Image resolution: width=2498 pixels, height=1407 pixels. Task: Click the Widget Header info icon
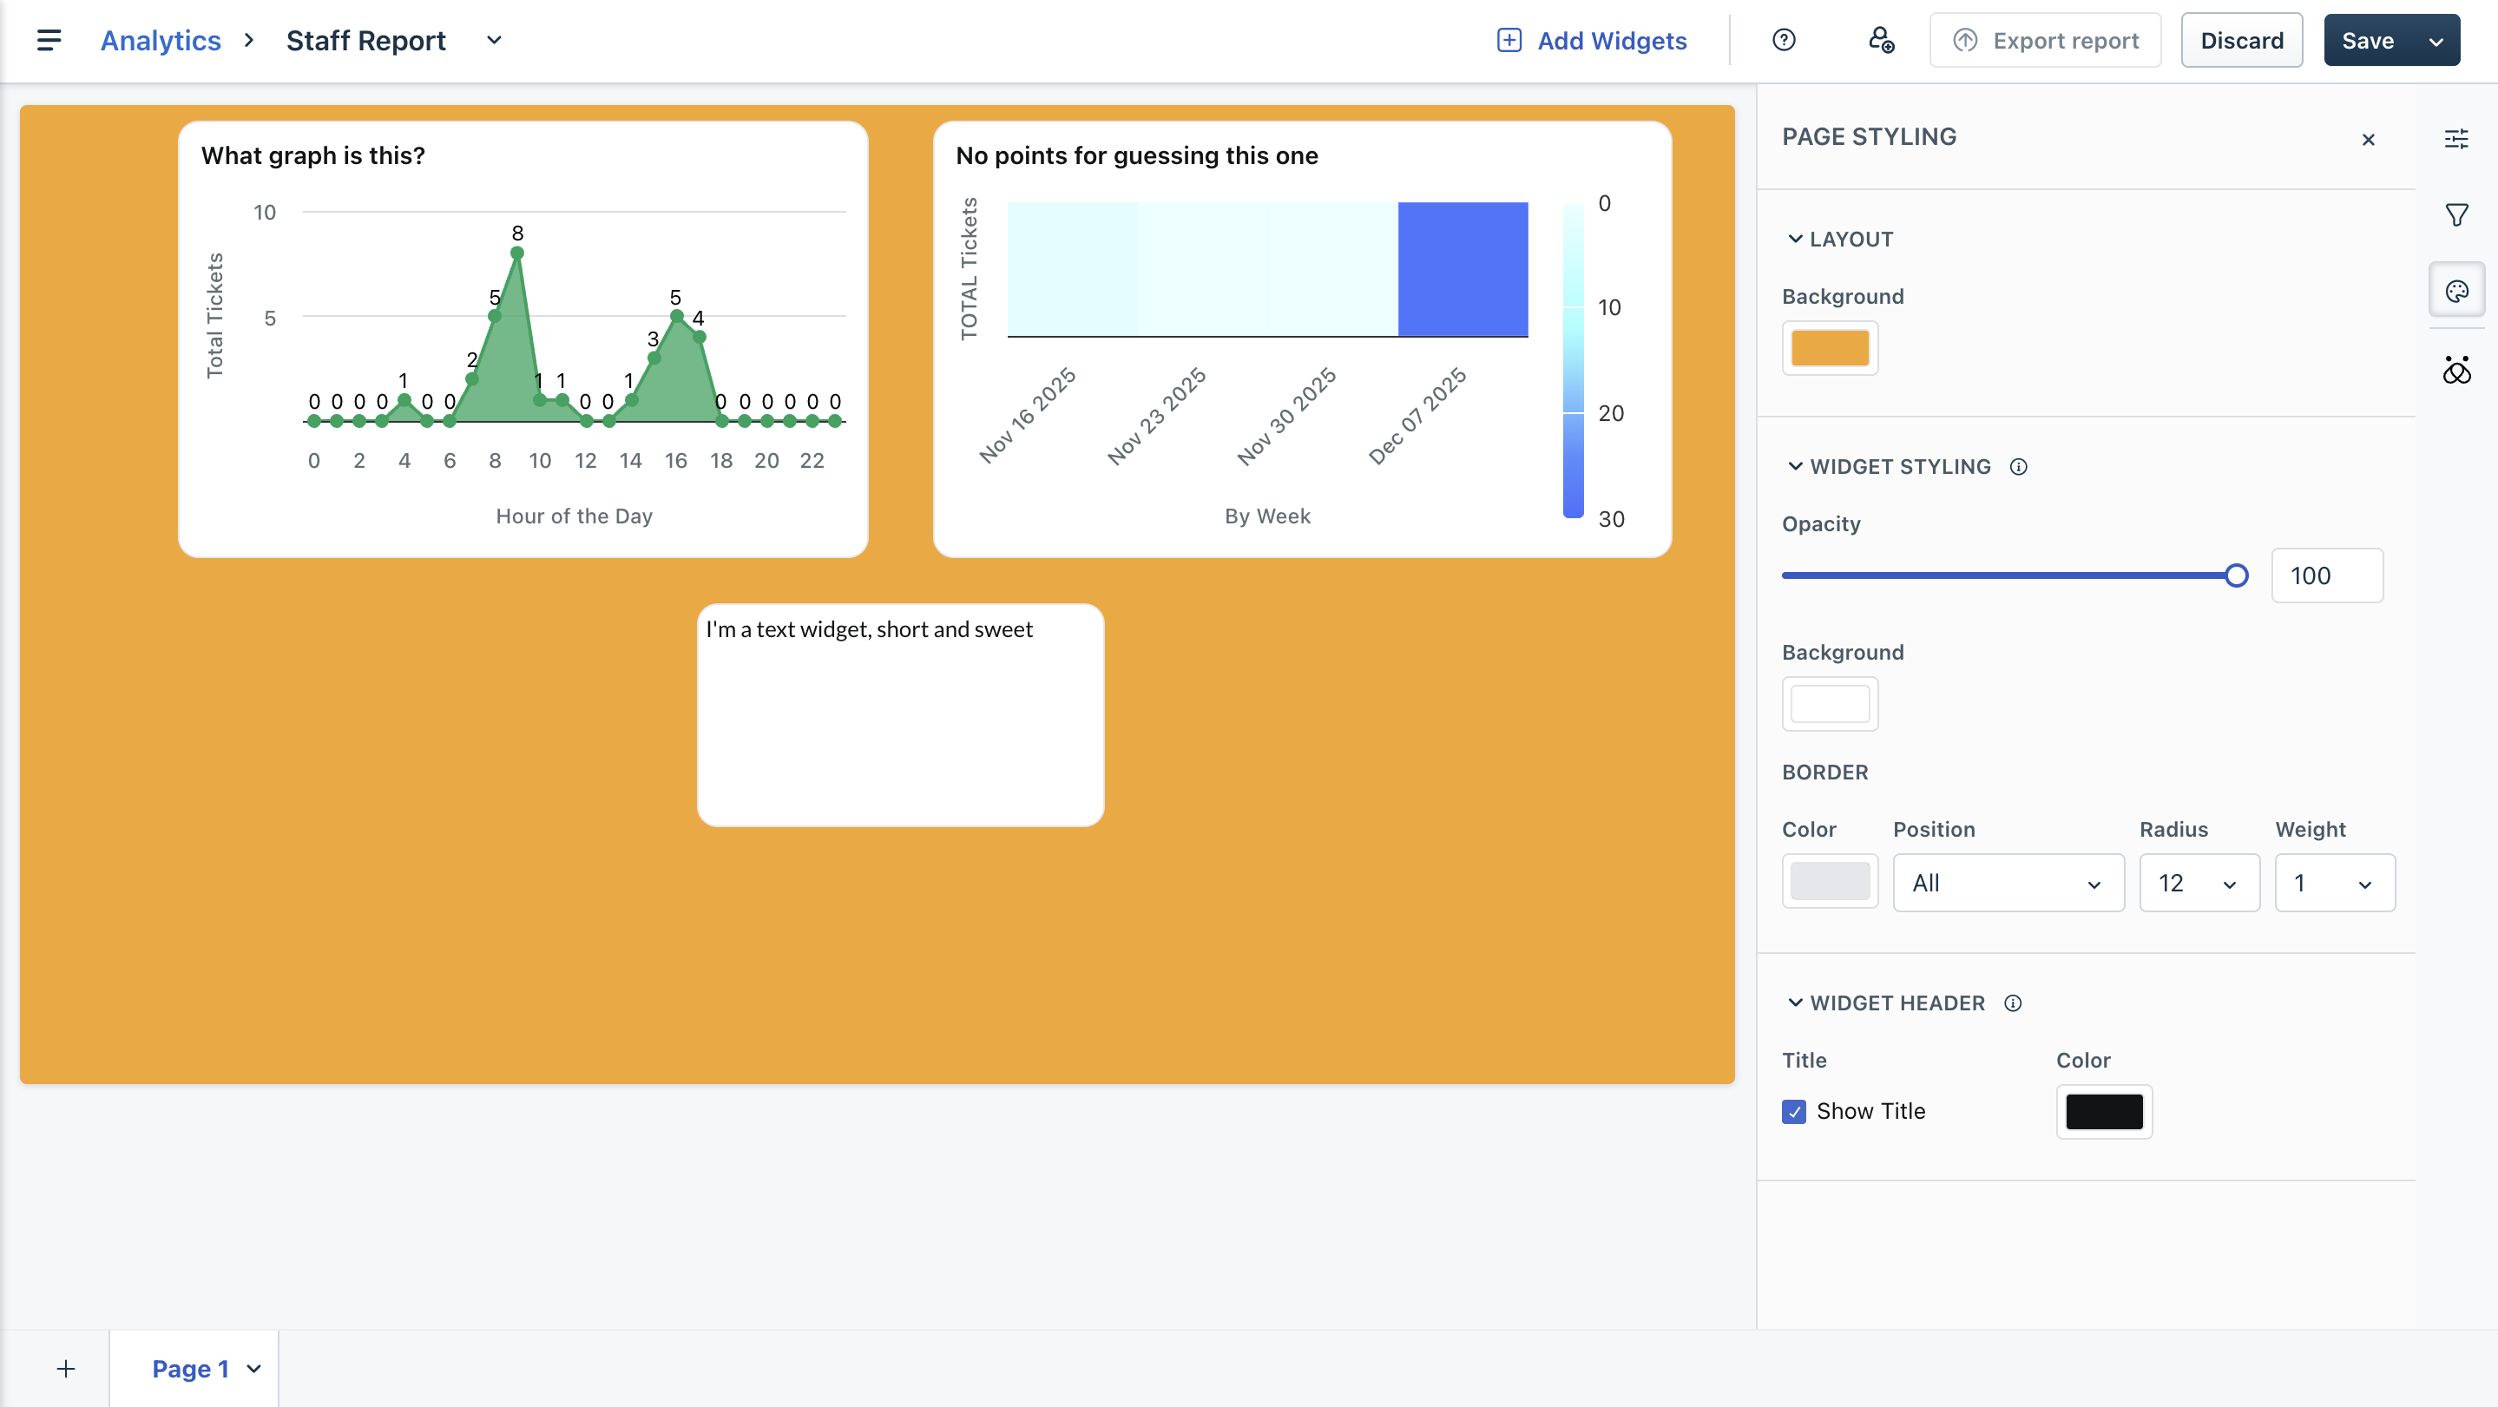point(2012,1003)
